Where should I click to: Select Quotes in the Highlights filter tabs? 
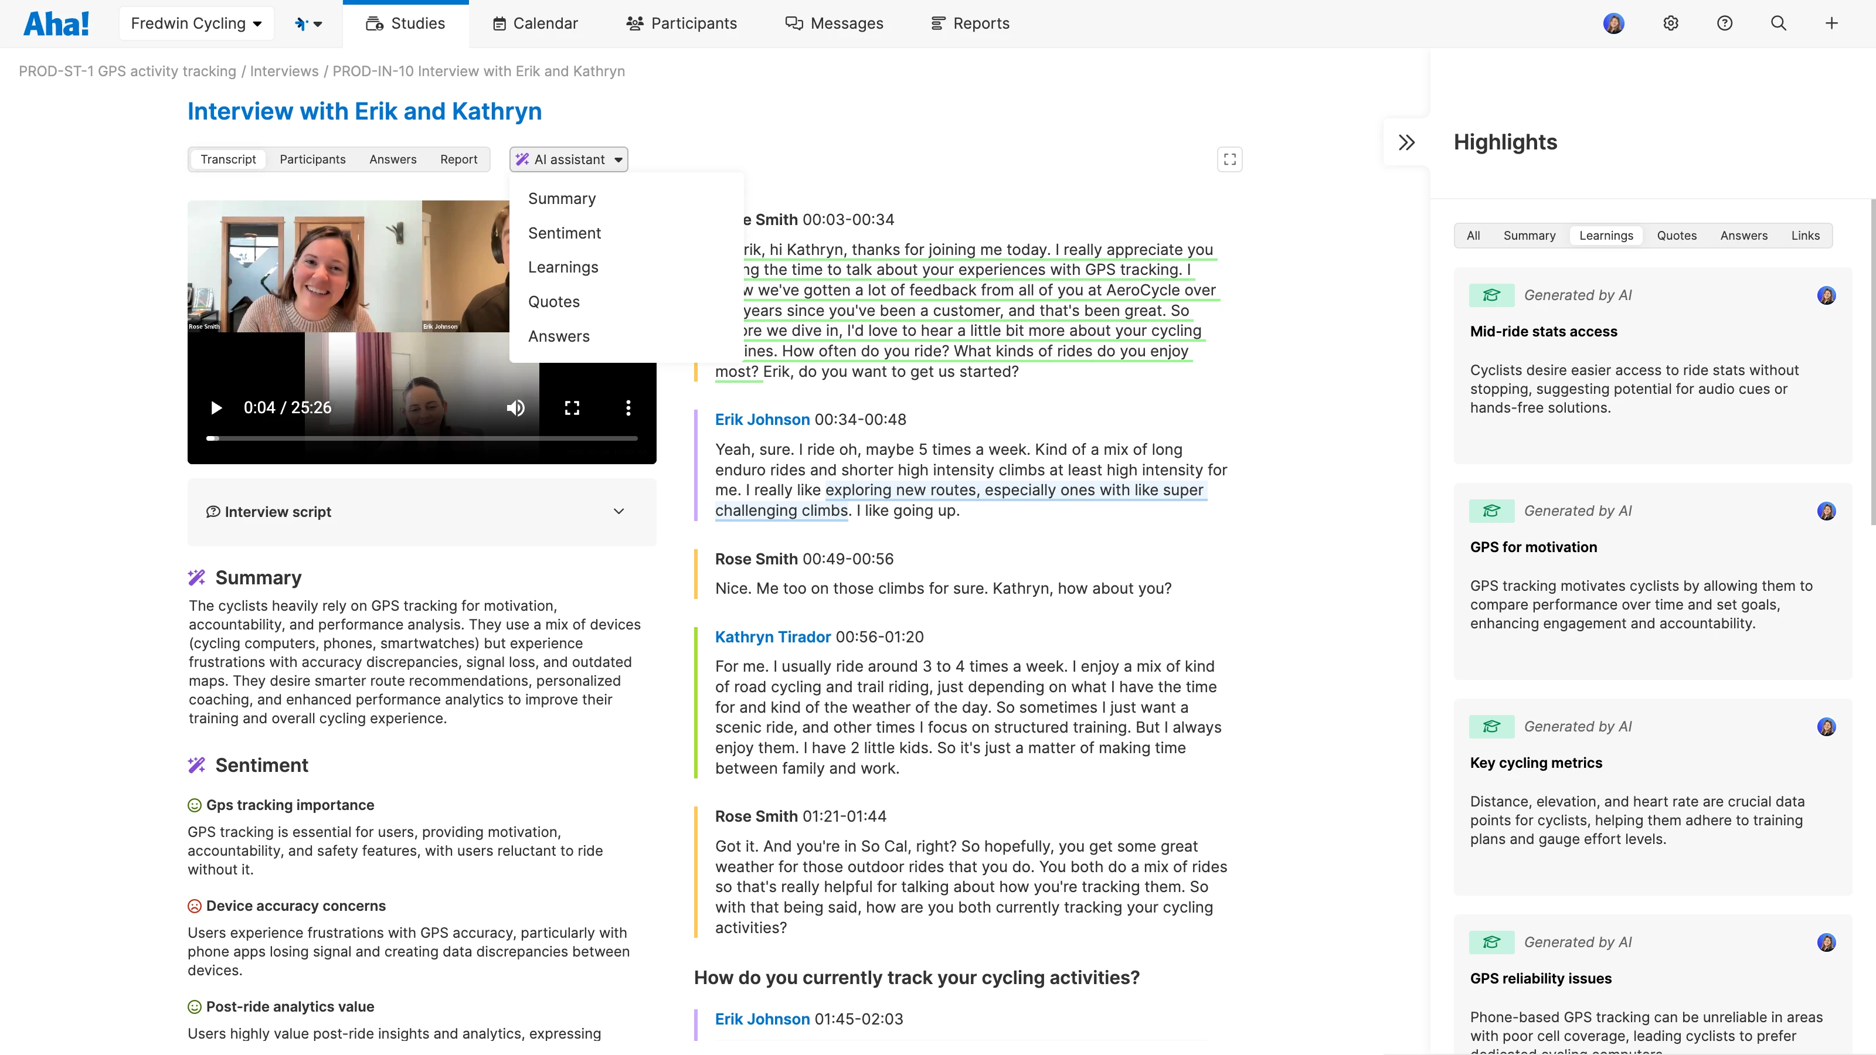point(1677,235)
